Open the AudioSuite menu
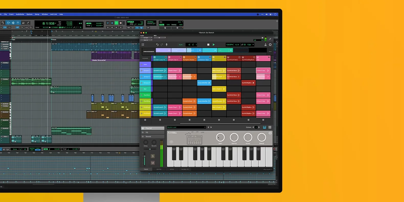Image resolution: width=404 pixels, height=202 pixels. pyautogui.click(x=20, y=14)
